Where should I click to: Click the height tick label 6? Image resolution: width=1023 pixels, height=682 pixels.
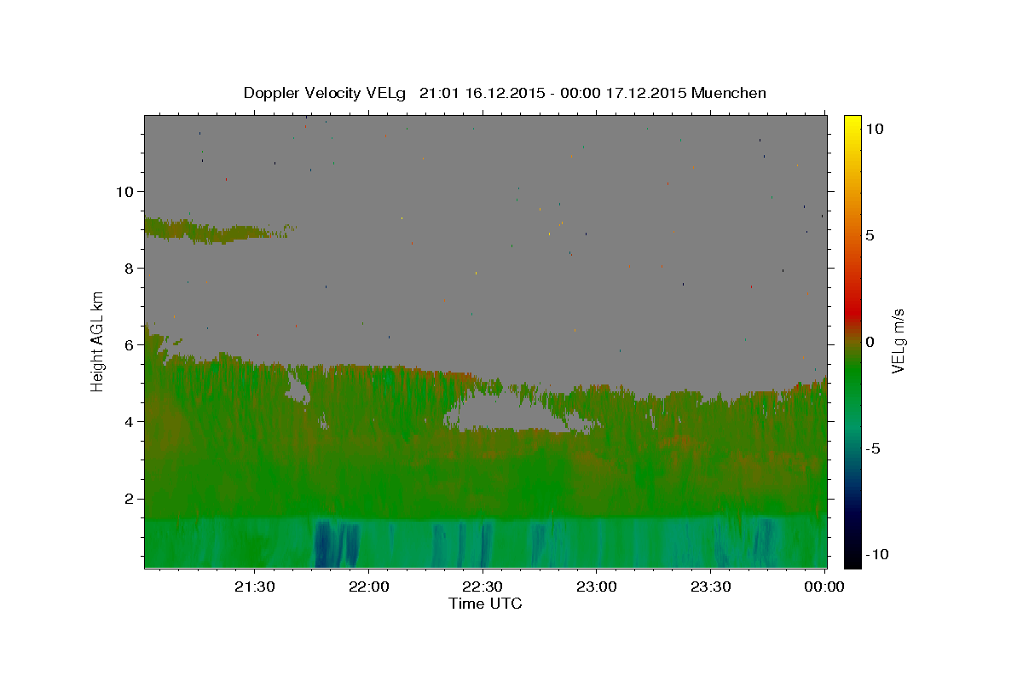coord(130,345)
